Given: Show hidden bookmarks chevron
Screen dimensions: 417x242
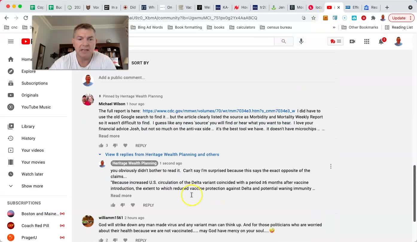Looking at the screenshot, I should (334, 27).
